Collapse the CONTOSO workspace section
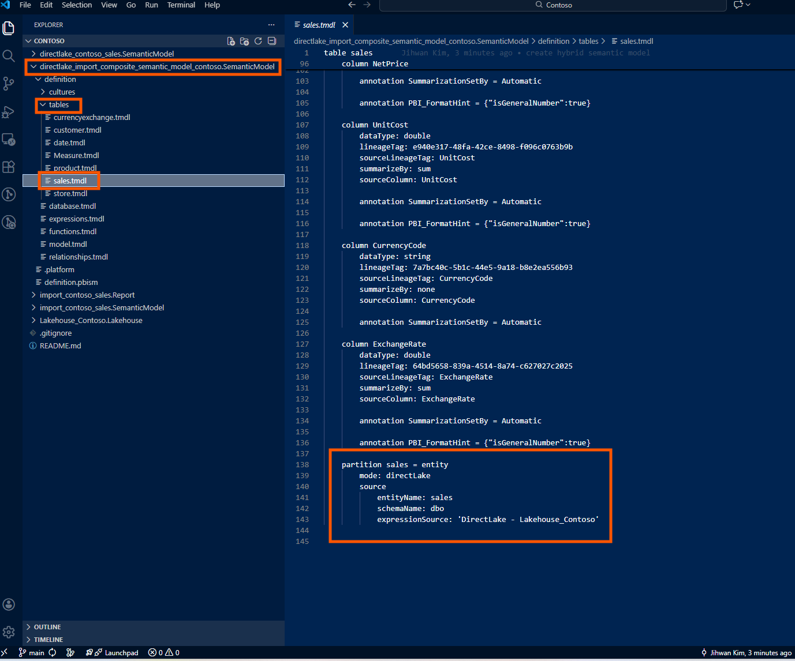Screen dimensions: 795x661 click(154, 41)
